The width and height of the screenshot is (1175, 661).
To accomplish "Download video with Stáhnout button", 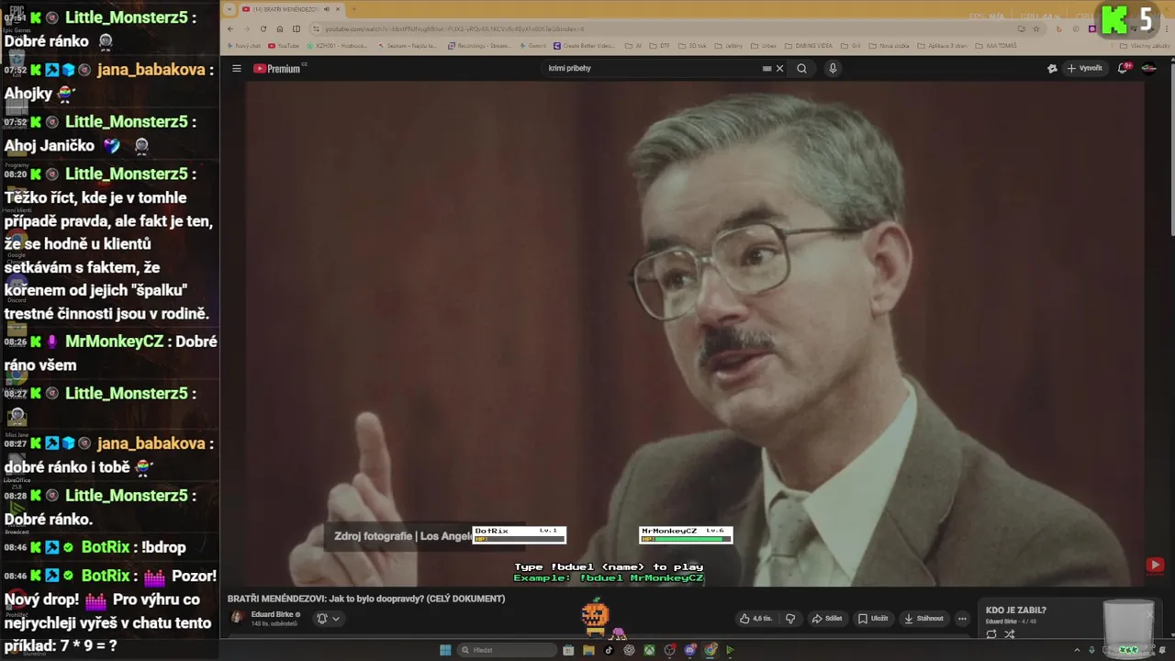I will [923, 619].
